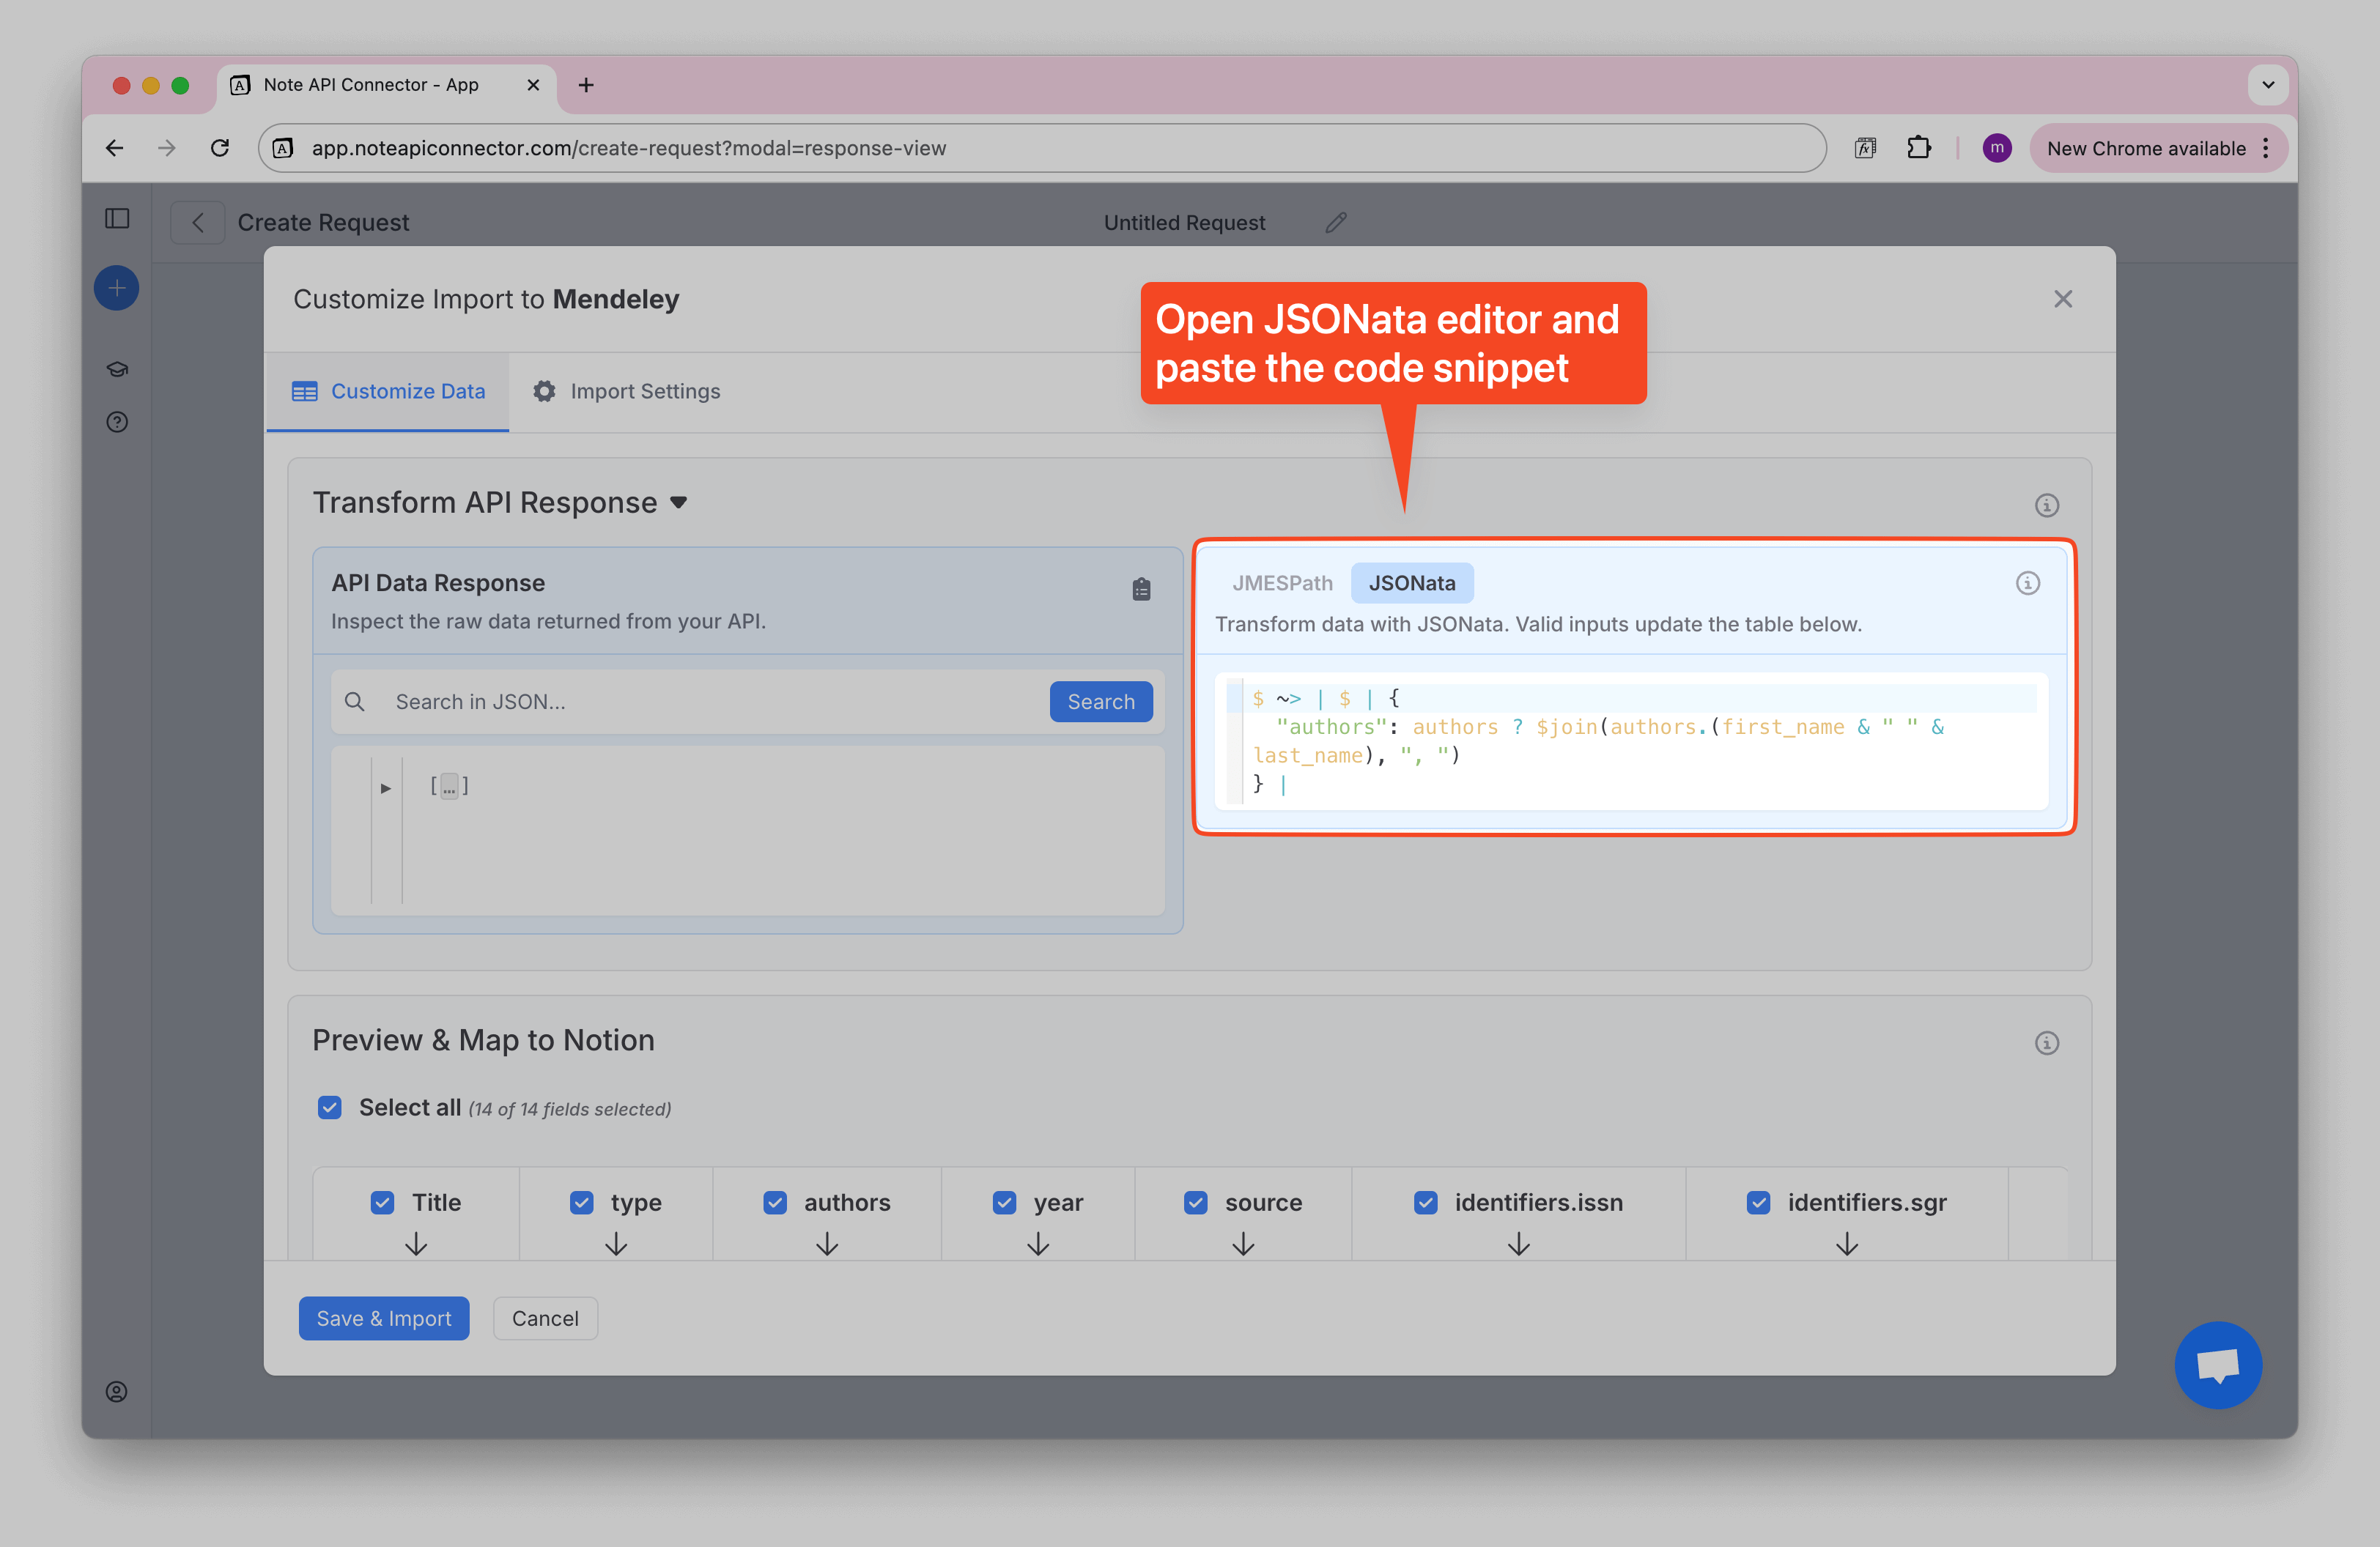The height and width of the screenshot is (1547, 2380).
Task: Click the magnifier icon in JSON search
Action: (354, 702)
